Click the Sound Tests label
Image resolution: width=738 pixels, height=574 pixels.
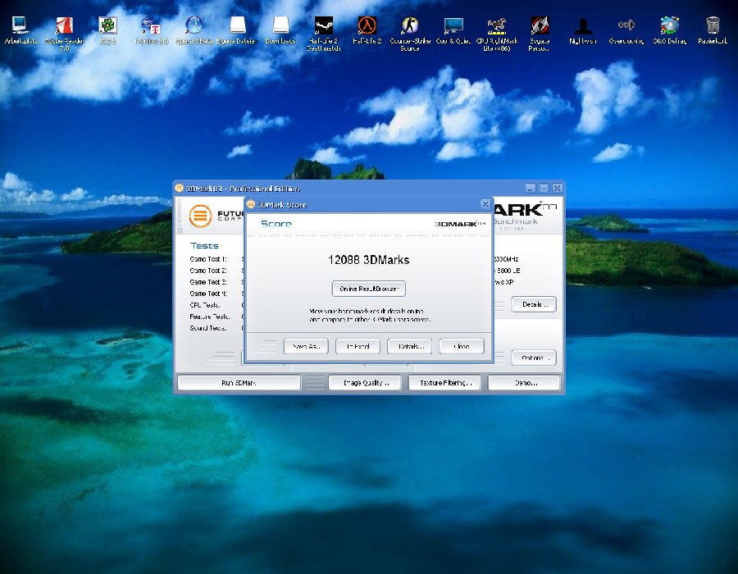click(208, 328)
